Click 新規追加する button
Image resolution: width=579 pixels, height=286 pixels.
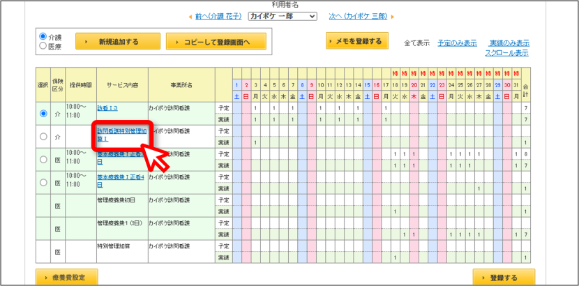pyautogui.click(x=118, y=41)
